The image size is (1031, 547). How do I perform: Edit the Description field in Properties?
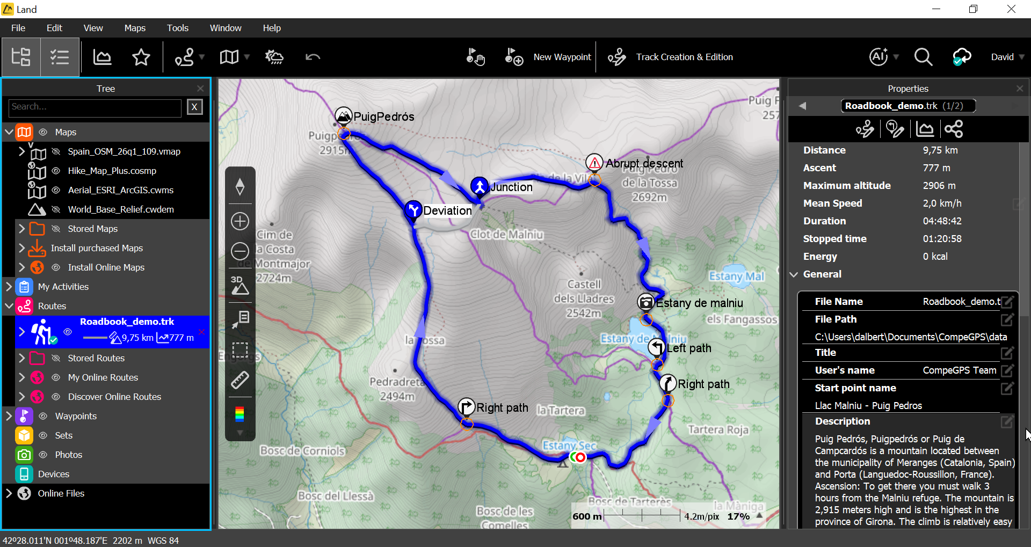coord(1007,422)
